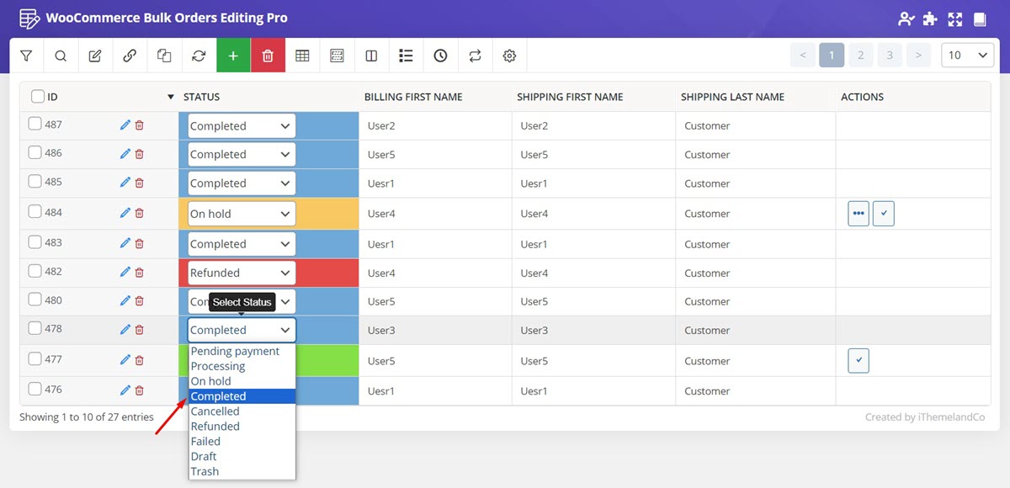Check the box for order 482
This screenshot has height=488, width=1010.
pyautogui.click(x=35, y=271)
